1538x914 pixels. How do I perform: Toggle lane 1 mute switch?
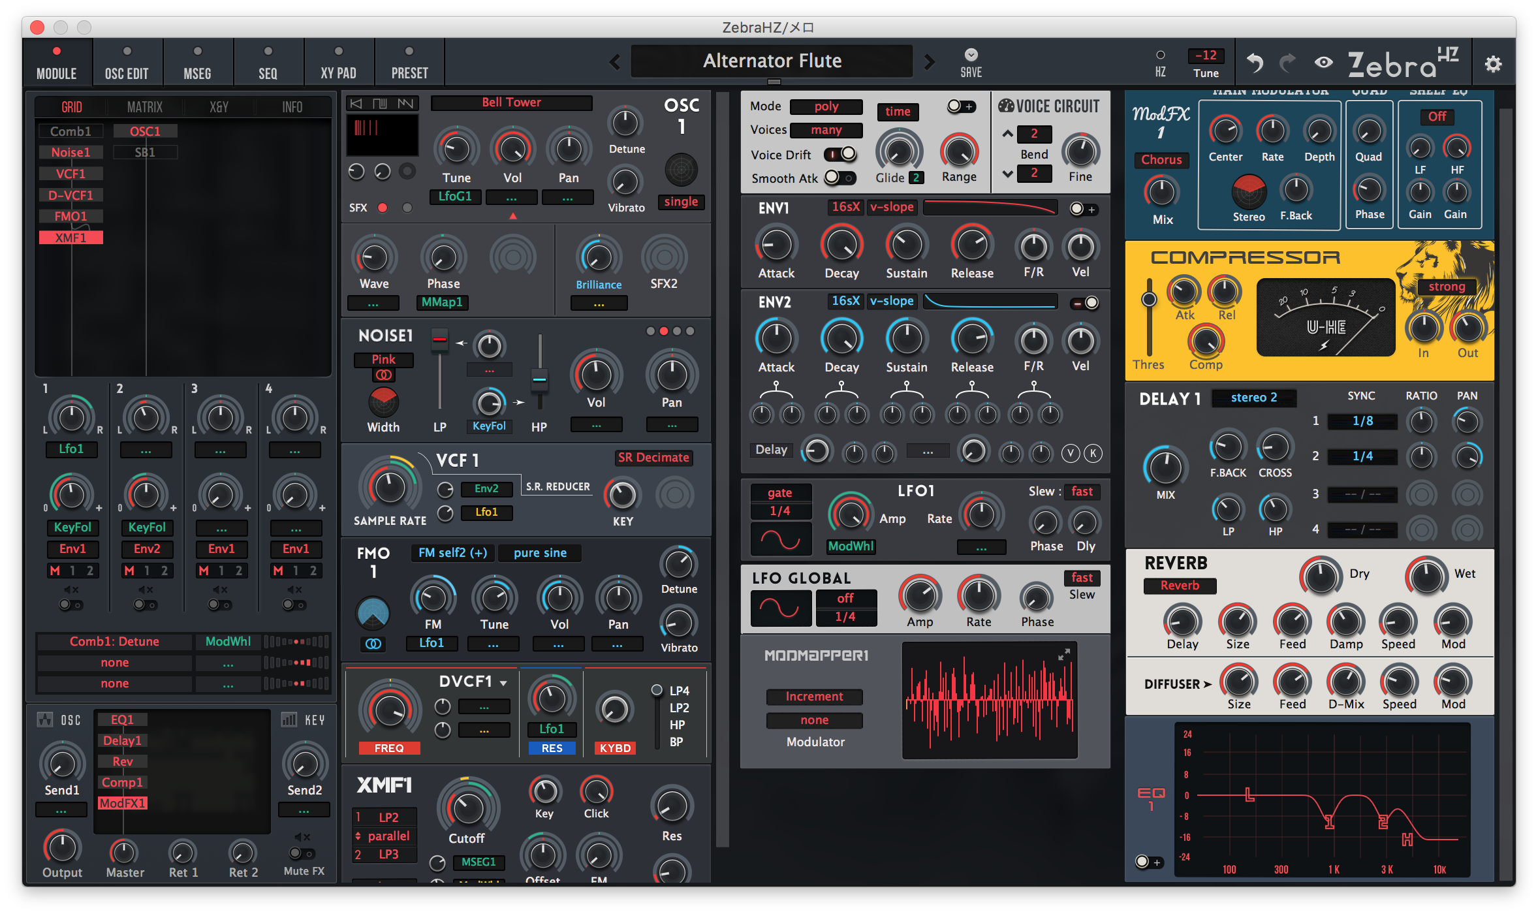[x=71, y=605]
